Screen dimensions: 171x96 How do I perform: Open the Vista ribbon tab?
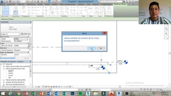[x=88, y=4]
